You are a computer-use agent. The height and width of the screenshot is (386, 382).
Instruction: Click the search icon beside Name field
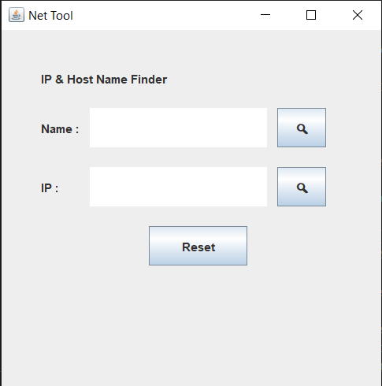tap(302, 128)
